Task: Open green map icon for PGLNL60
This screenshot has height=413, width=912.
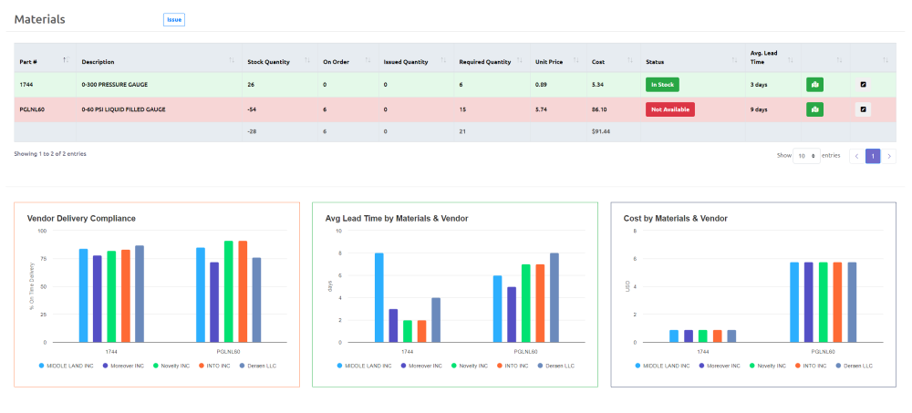Action: coord(814,108)
